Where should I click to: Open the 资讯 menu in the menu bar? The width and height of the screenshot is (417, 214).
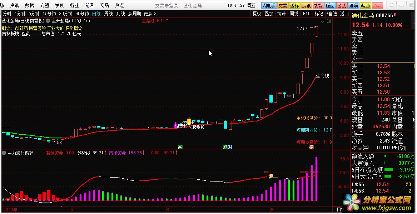(x=14, y=5)
